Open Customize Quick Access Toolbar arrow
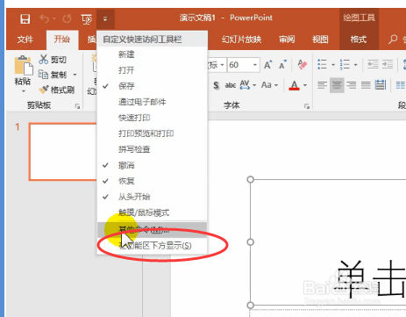 pyautogui.click(x=105, y=19)
